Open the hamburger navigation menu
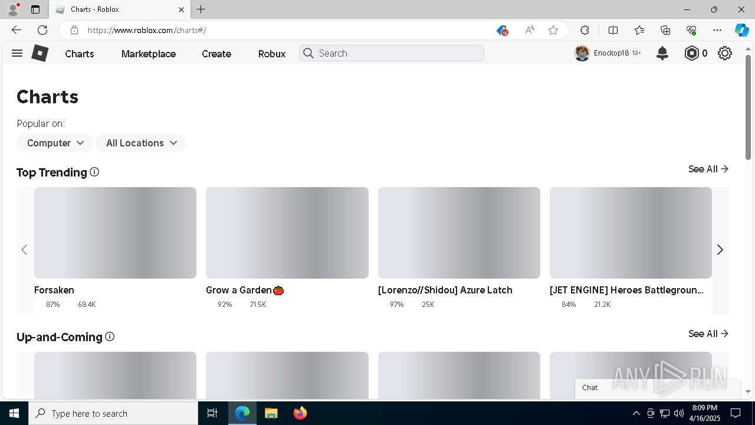755x425 pixels. 17,53
